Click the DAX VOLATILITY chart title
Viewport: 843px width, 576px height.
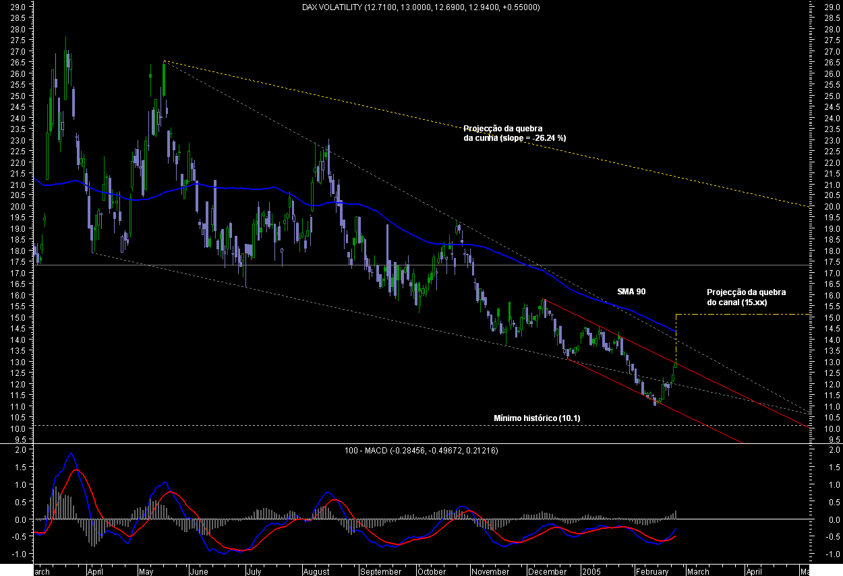tap(421, 7)
